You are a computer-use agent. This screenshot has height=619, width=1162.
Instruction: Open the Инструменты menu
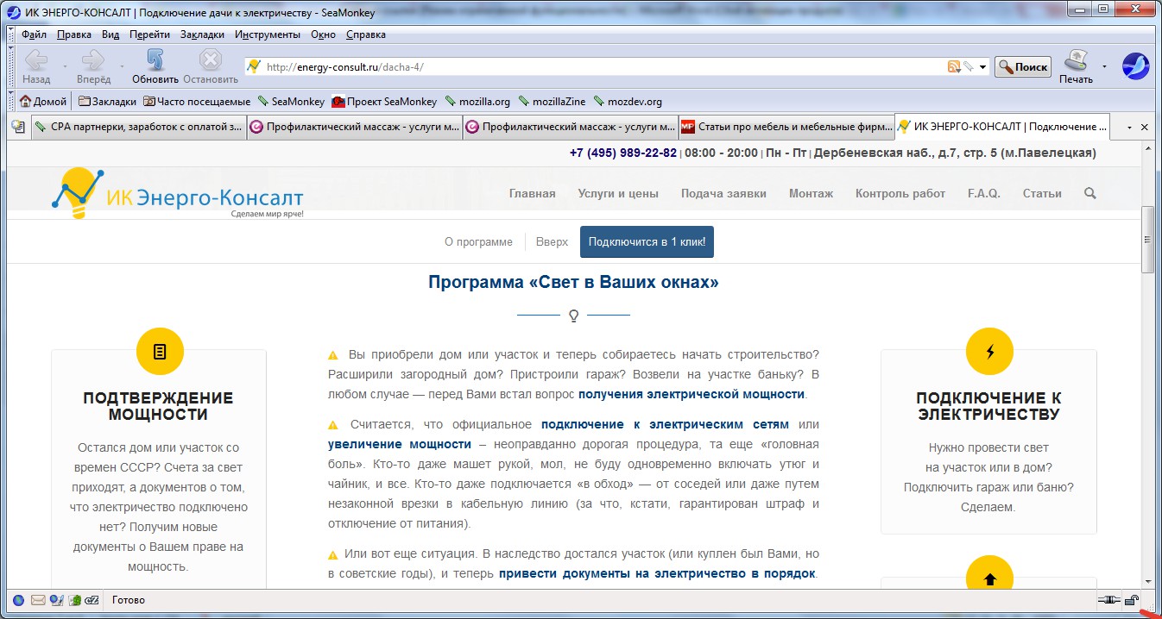click(x=268, y=34)
